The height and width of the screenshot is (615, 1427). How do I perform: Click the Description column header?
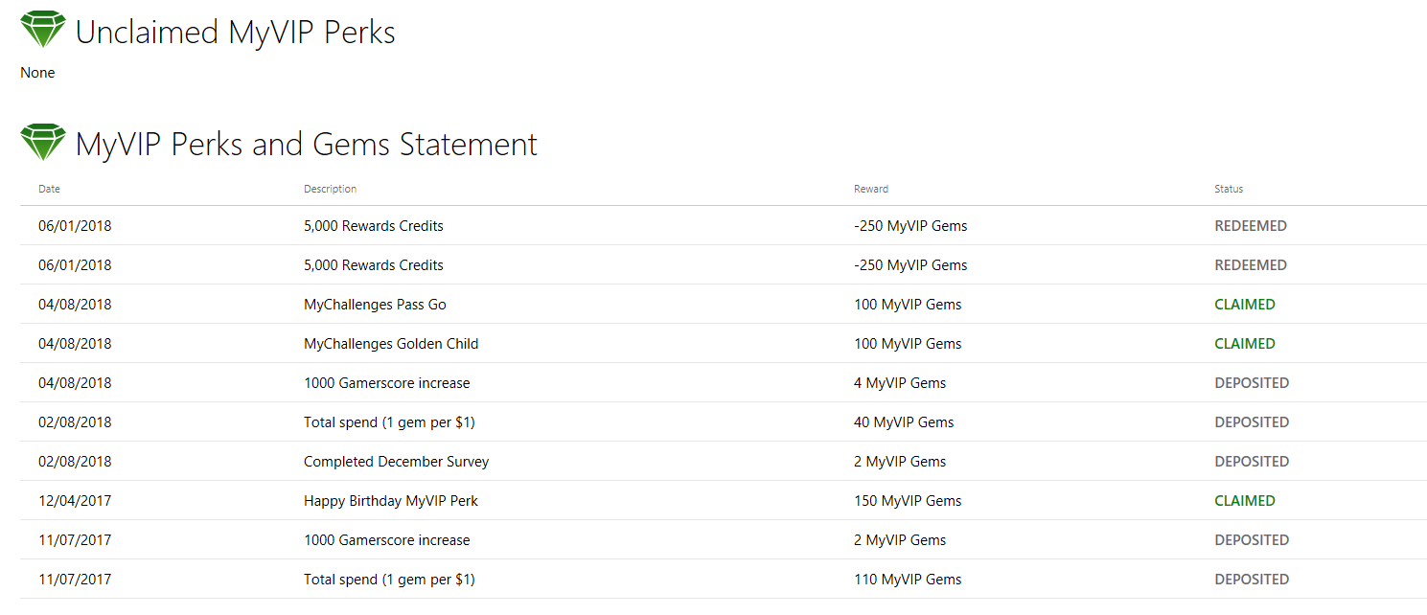pos(330,189)
